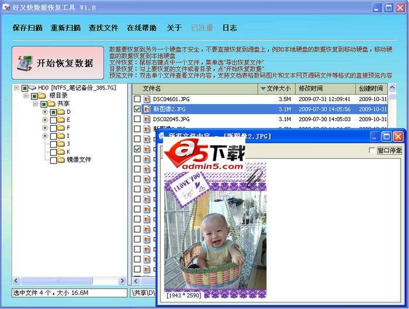Click the app icon in main title bar
Screen dimensions: 409x309
pyautogui.click(x=6, y=7)
